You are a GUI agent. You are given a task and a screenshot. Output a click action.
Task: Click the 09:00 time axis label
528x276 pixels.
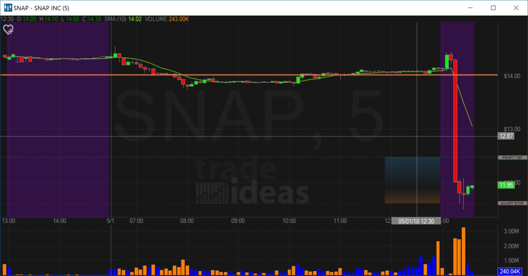(x=238, y=221)
